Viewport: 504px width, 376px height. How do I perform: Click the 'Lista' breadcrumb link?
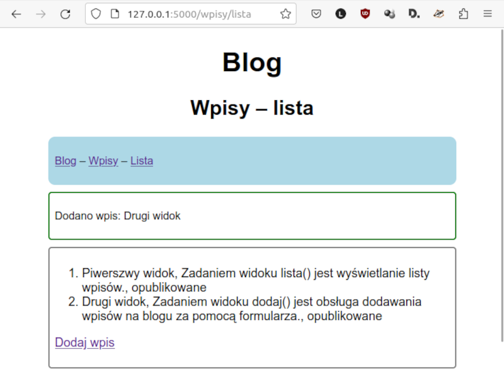(141, 161)
